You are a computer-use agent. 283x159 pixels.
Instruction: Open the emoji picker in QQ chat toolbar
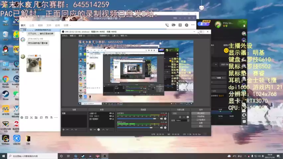22,118
